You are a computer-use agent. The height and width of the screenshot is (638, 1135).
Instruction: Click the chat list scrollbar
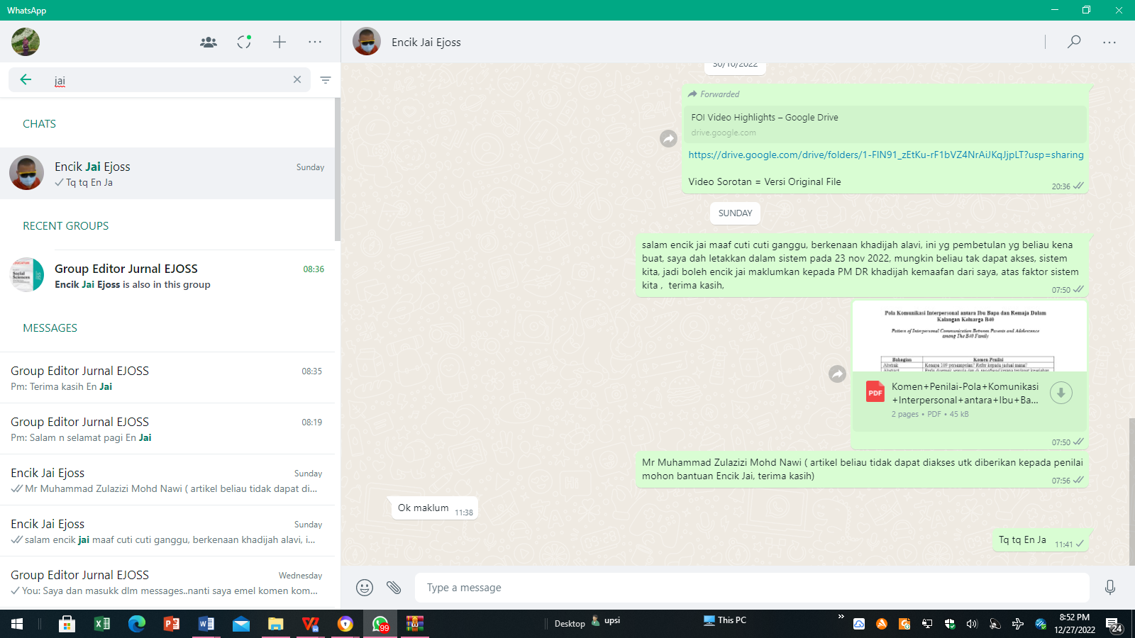tap(338, 170)
